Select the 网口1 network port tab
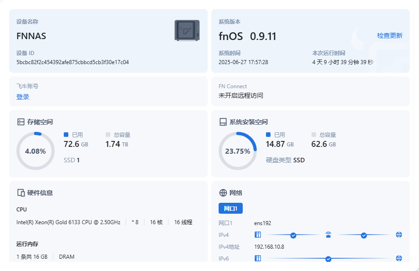 coord(230,208)
